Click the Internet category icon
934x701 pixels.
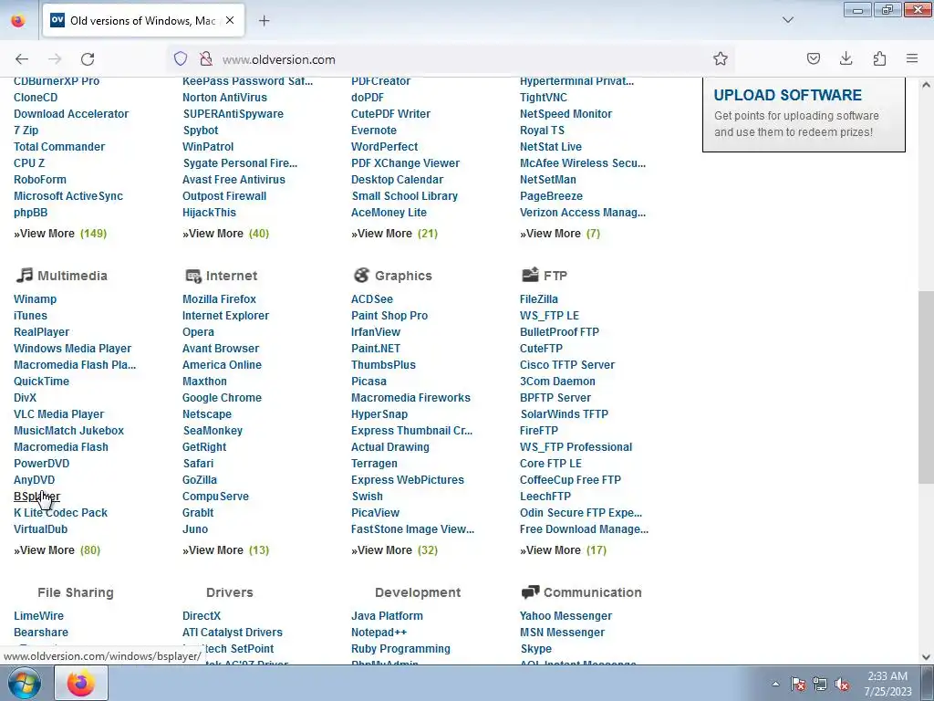193,276
